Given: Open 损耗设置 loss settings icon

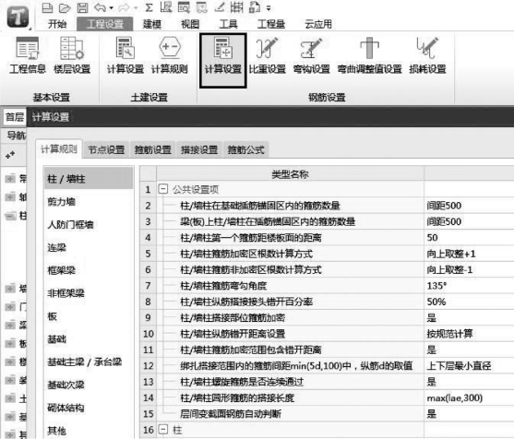Looking at the screenshot, I should 427,55.
